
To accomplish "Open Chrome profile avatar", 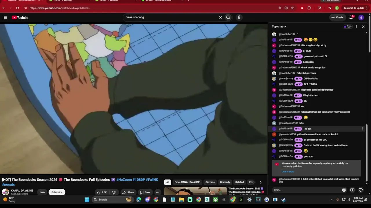I will [x=337, y=8].
